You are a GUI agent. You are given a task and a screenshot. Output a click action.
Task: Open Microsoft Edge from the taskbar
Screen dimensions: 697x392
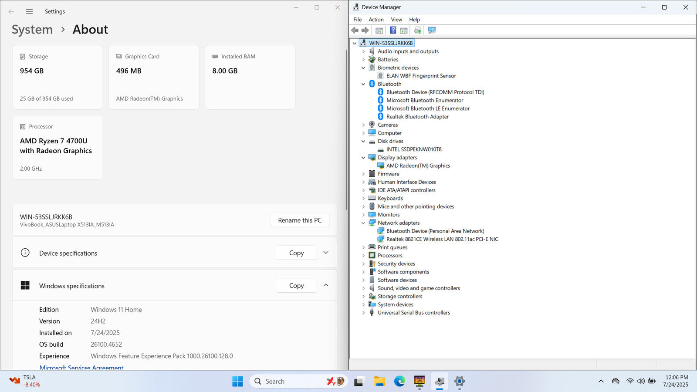(x=399, y=382)
